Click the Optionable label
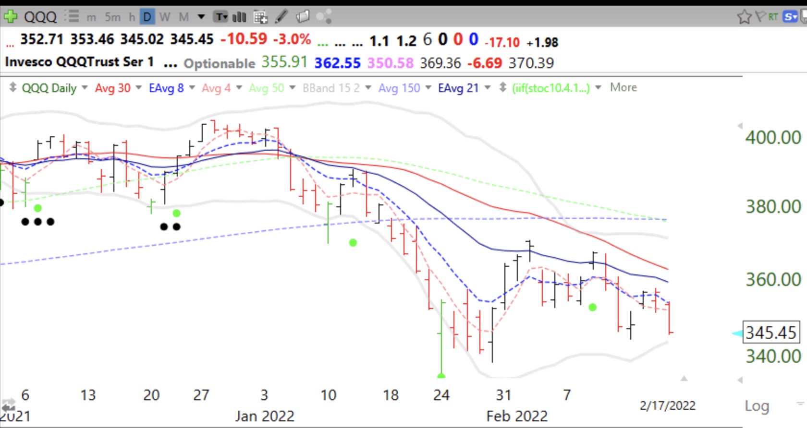Screen dimensions: 807x428 click(x=220, y=63)
